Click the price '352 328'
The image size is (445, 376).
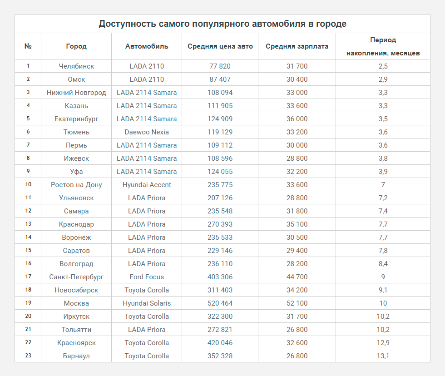pyautogui.click(x=220, y=356)
